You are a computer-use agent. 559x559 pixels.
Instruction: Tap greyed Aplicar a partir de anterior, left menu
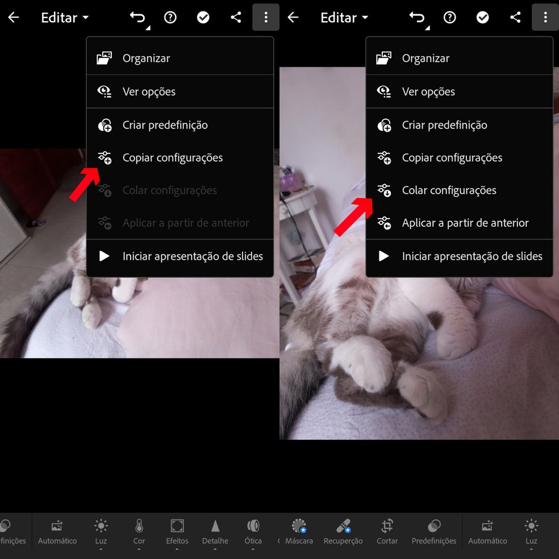(180, 223)
